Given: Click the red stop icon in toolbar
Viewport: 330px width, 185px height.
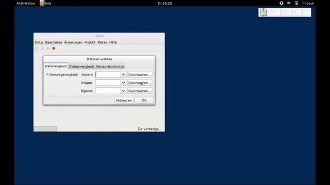Looking at the screenshot, I should pyautogui.click(x=54, y=48).
